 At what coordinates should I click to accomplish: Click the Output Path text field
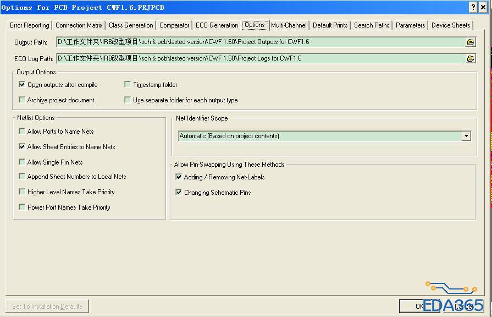[261, 42]
